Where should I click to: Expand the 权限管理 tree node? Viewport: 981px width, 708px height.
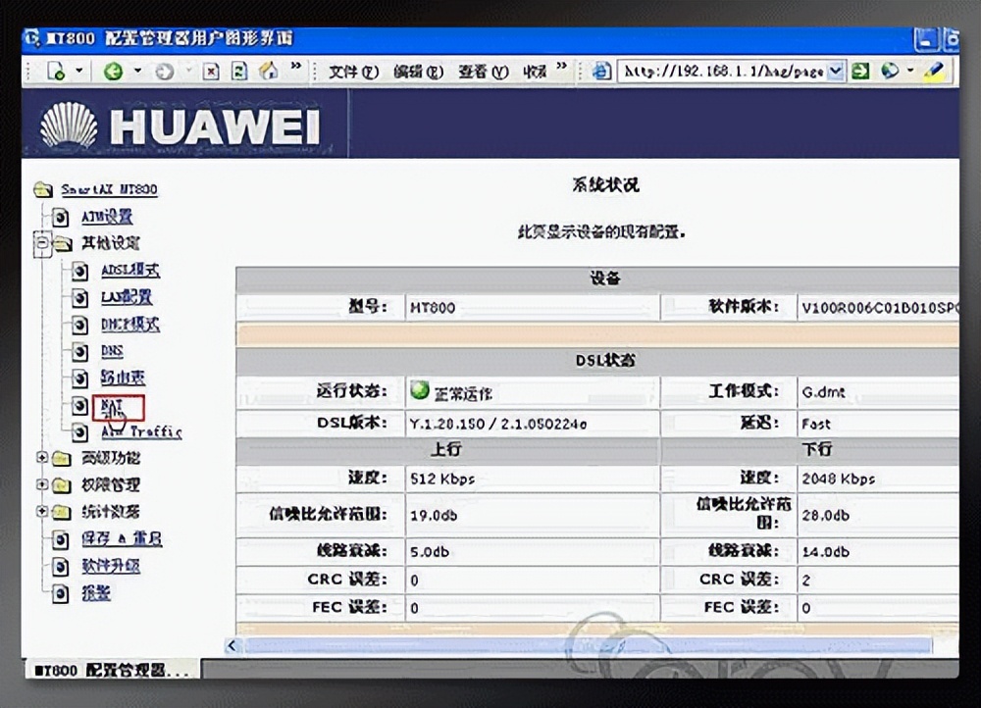[42, 484]
